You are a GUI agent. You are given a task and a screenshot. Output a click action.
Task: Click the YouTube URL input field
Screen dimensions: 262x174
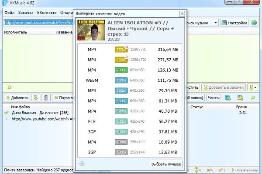point(39,23)
